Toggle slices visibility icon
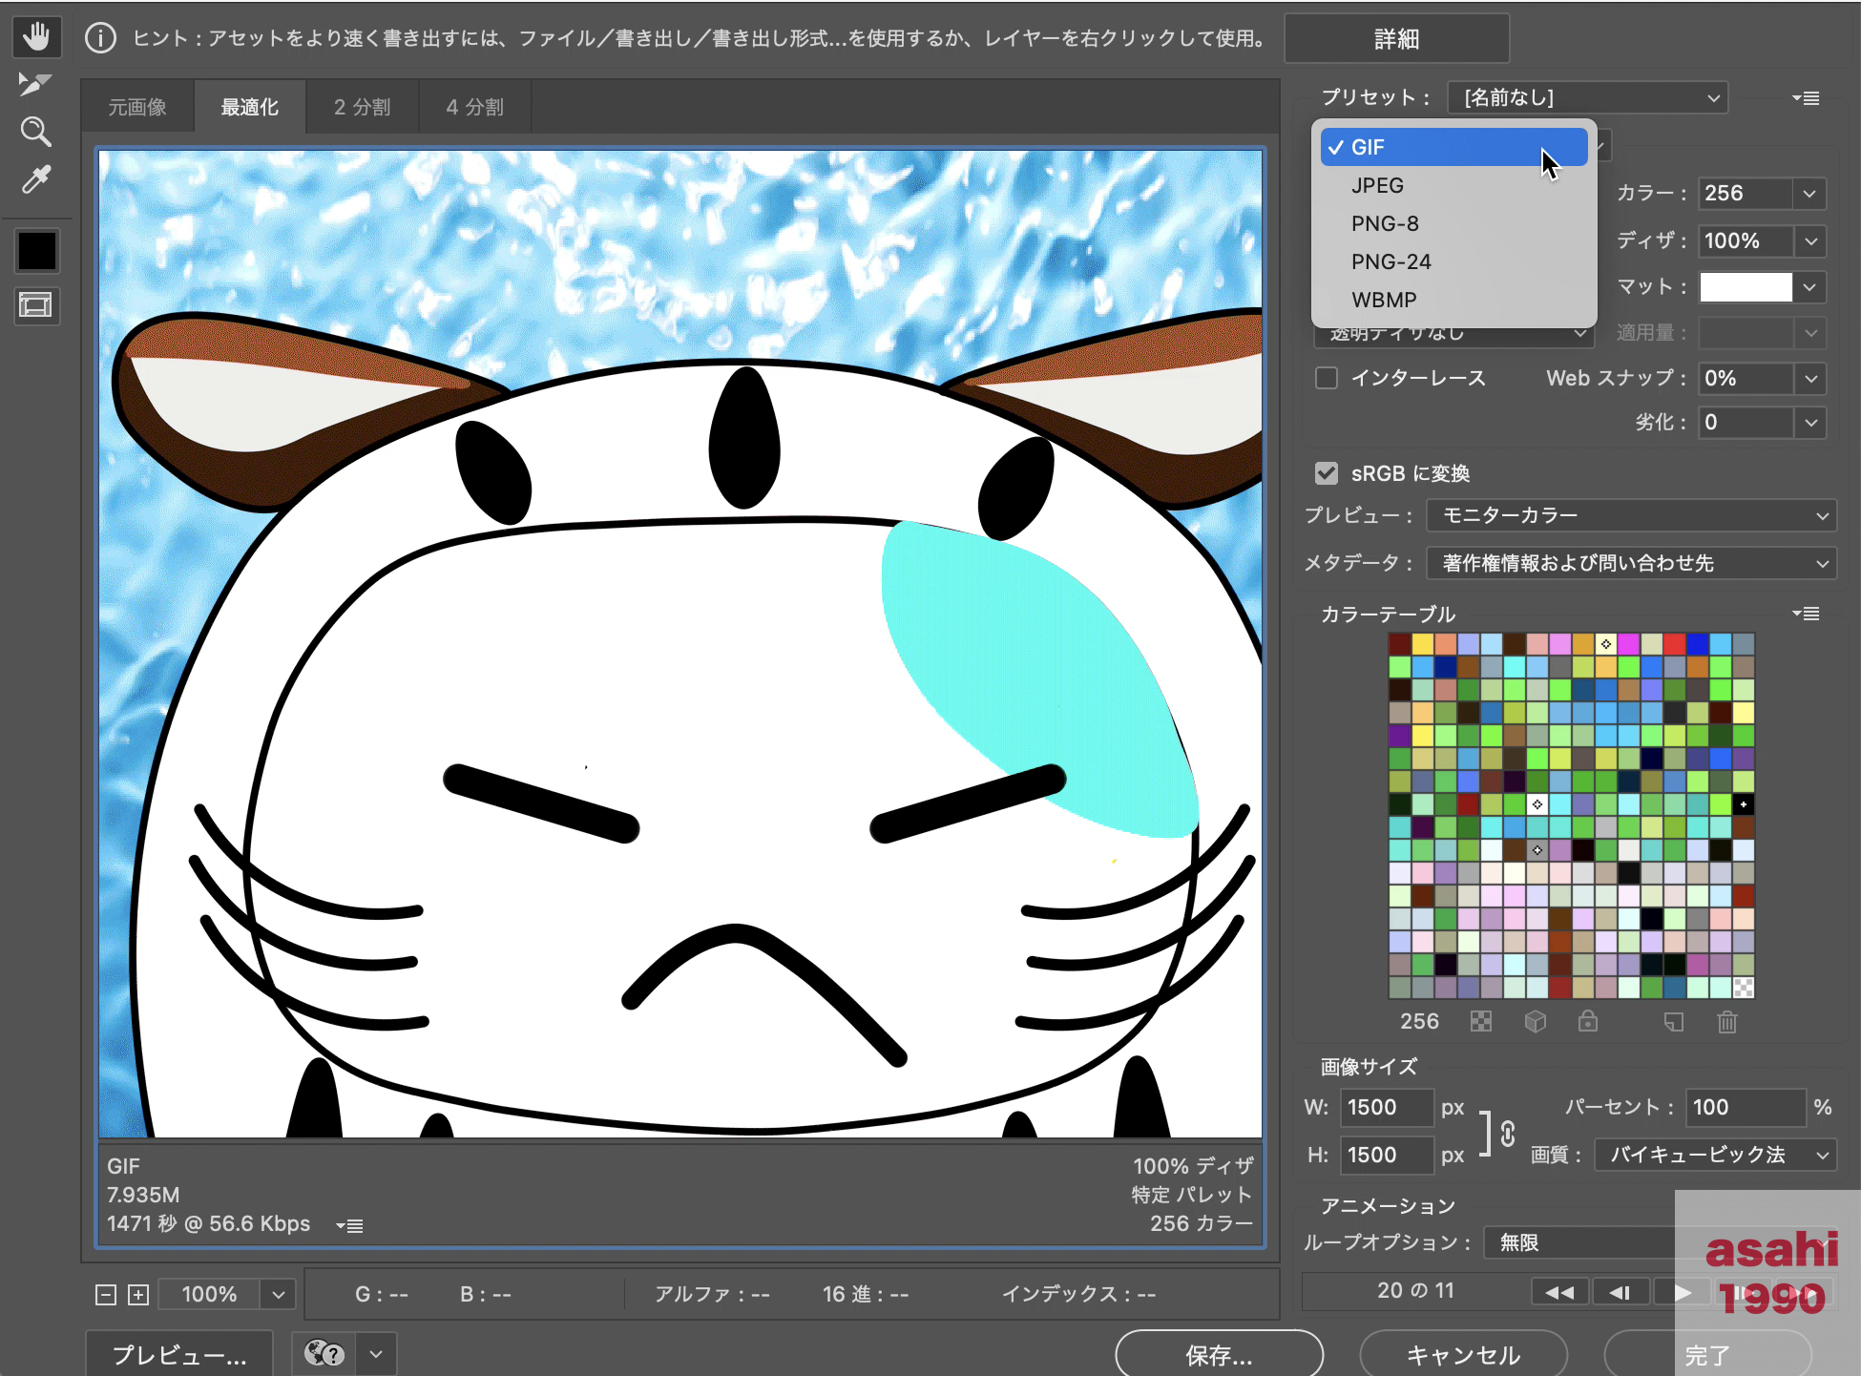The height and width of the screenshot is (1376, 1861). (x=36, y=305)
